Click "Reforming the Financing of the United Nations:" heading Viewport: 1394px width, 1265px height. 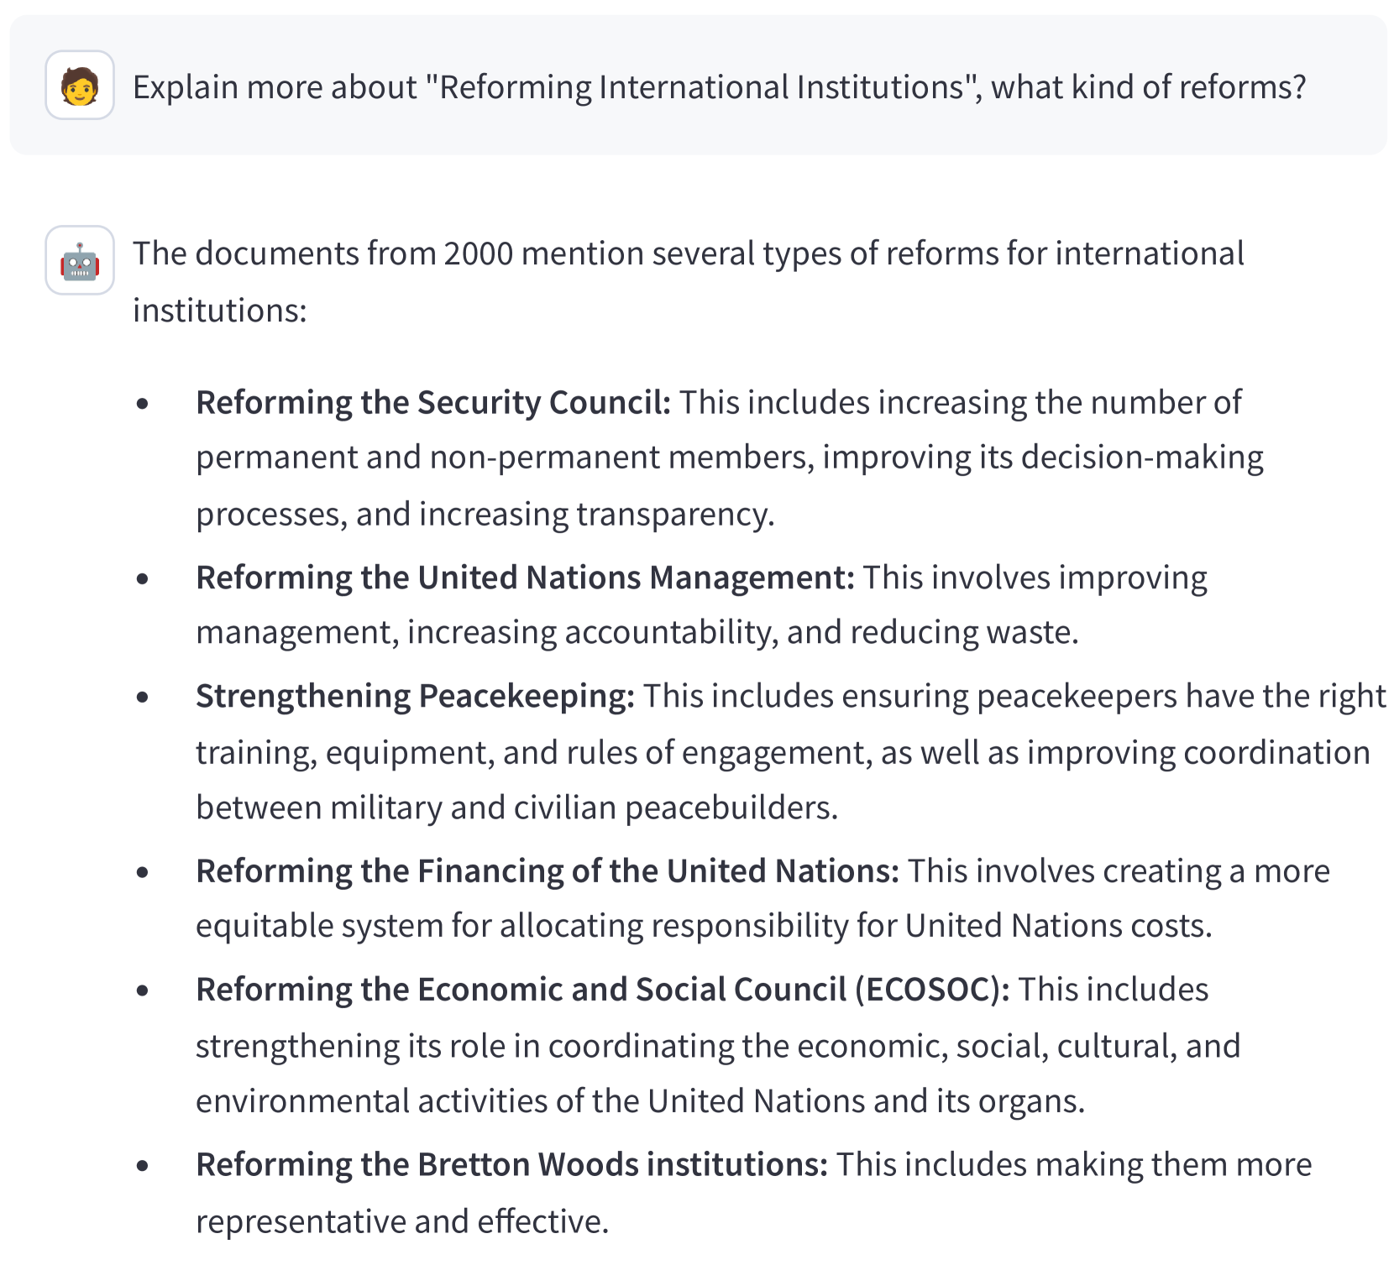tap(548, 871)
